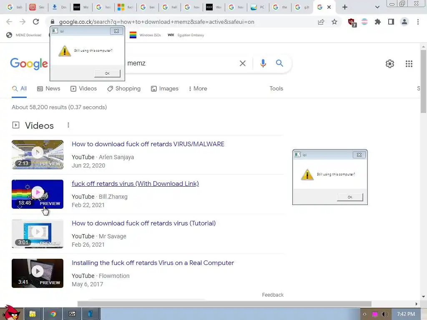Start voice search with microphone

click(x=263, y=63)
